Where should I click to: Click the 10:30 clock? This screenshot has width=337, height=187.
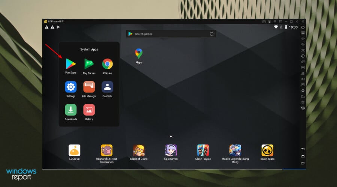pyautogui.click(x=293, y=27)
